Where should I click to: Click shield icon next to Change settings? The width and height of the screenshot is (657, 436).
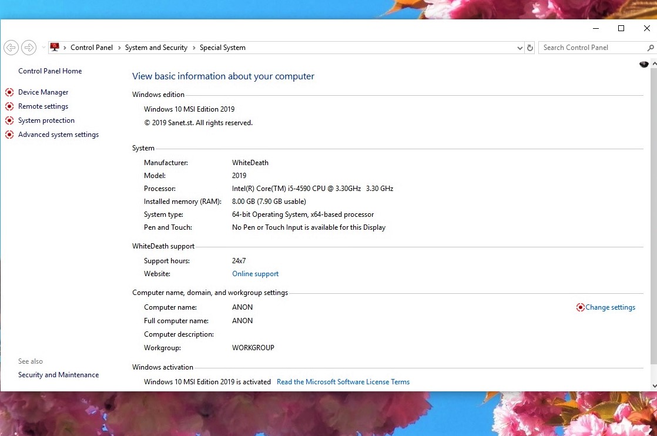tap(581, 307)
